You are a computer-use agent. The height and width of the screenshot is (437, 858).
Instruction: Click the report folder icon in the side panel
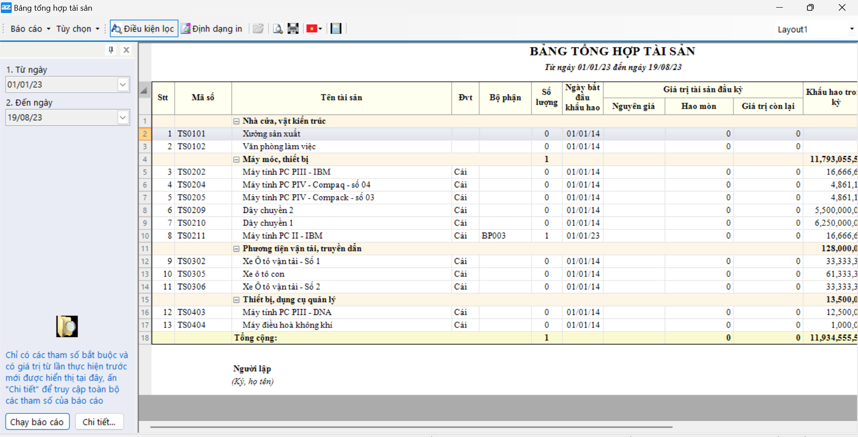[x=67, y=326]
